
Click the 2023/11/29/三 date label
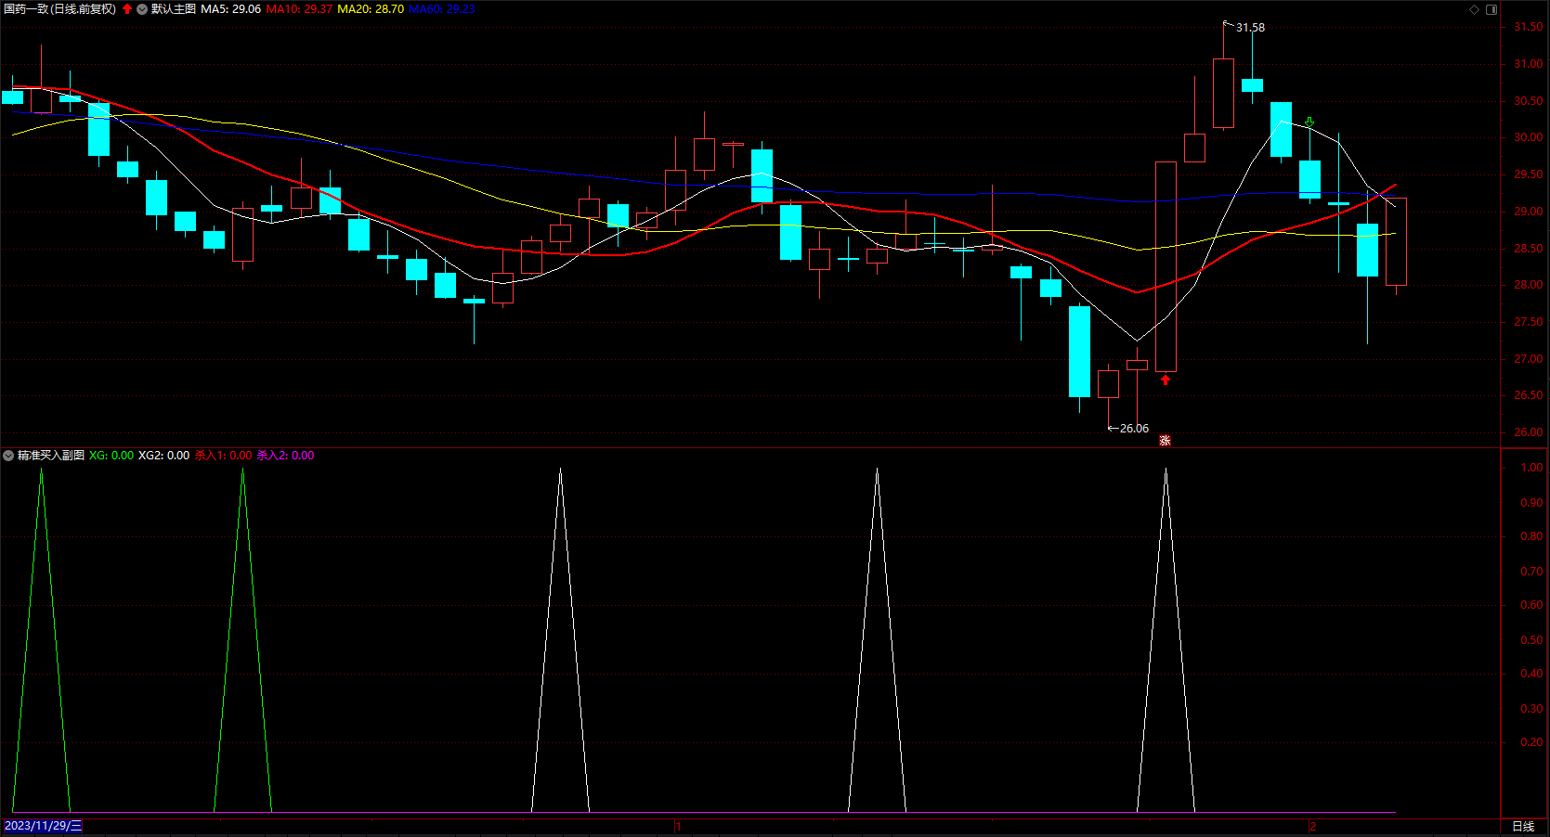[43, 826]
